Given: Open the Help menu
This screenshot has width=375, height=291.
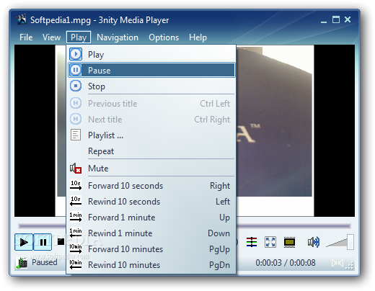Looking at the screenshot, I should [x=198, y=37].
